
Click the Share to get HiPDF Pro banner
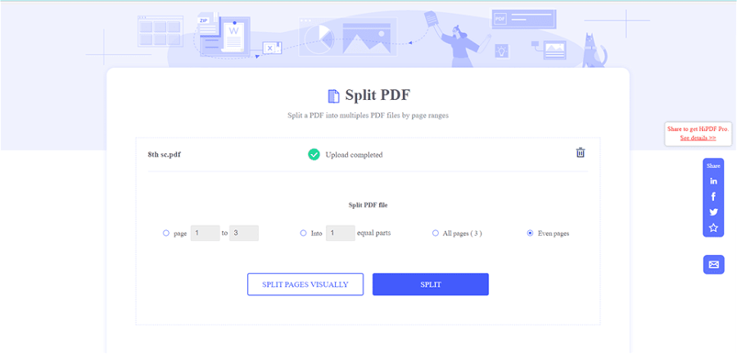coord(698,129)
